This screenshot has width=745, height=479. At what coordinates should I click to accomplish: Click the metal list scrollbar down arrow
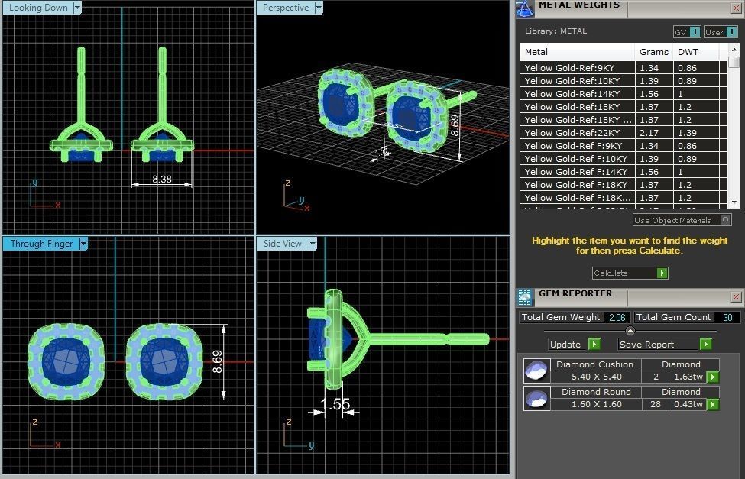[x=734, y=202]
